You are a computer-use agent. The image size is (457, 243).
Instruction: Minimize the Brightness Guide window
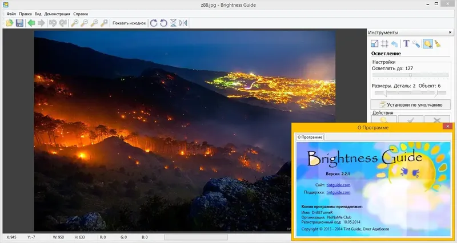[x=428, y=4]
